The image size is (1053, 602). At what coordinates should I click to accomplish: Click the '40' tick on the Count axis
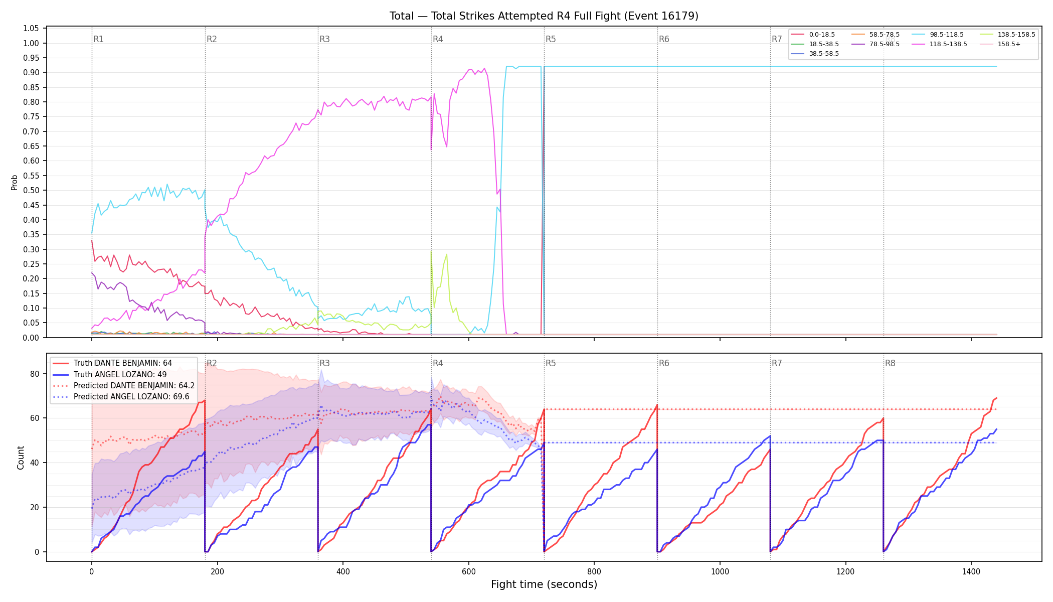[x=35, y=463]
